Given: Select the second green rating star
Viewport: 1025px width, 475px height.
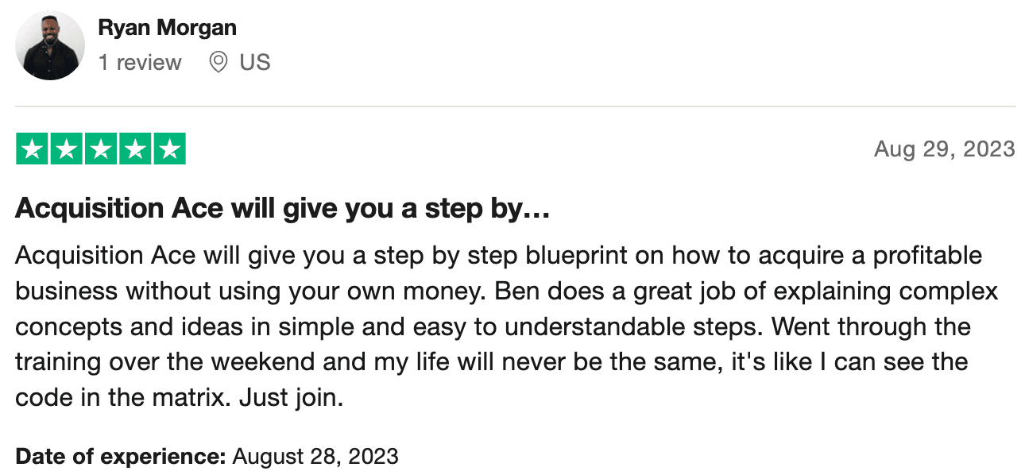Looking at the screenshot, I should (x=67, y=149).
